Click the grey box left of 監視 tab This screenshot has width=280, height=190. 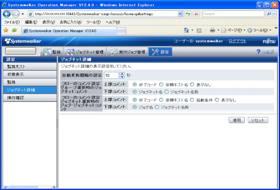pos(21,51)
